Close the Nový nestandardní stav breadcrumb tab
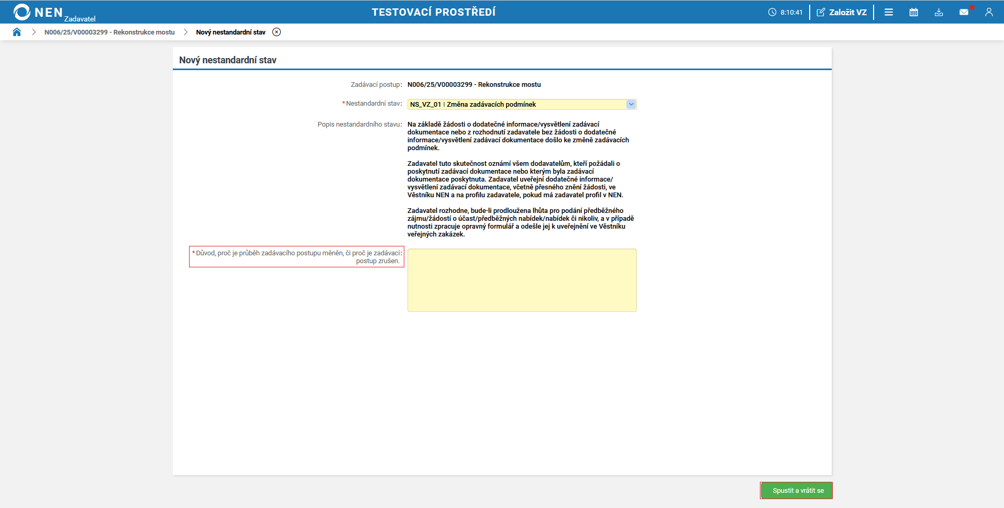 pyautogui.click(x=276, y=32)
